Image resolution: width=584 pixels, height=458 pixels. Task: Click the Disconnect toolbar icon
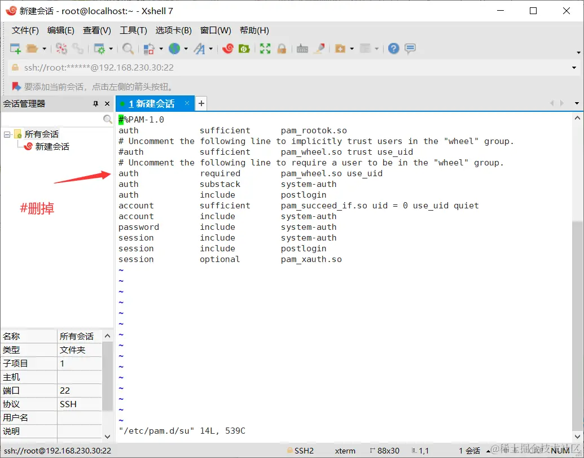62,49
